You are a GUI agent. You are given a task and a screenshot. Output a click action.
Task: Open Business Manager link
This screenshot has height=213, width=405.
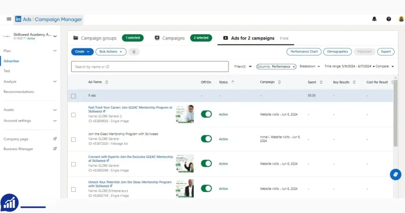pyautogui.click(x=18, y=149)
